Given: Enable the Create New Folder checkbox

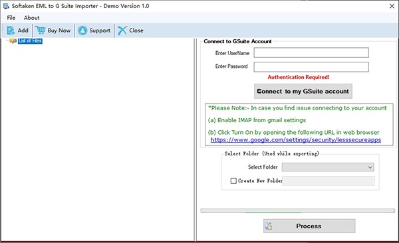Looking at the screenshot, I should point(233,181).
